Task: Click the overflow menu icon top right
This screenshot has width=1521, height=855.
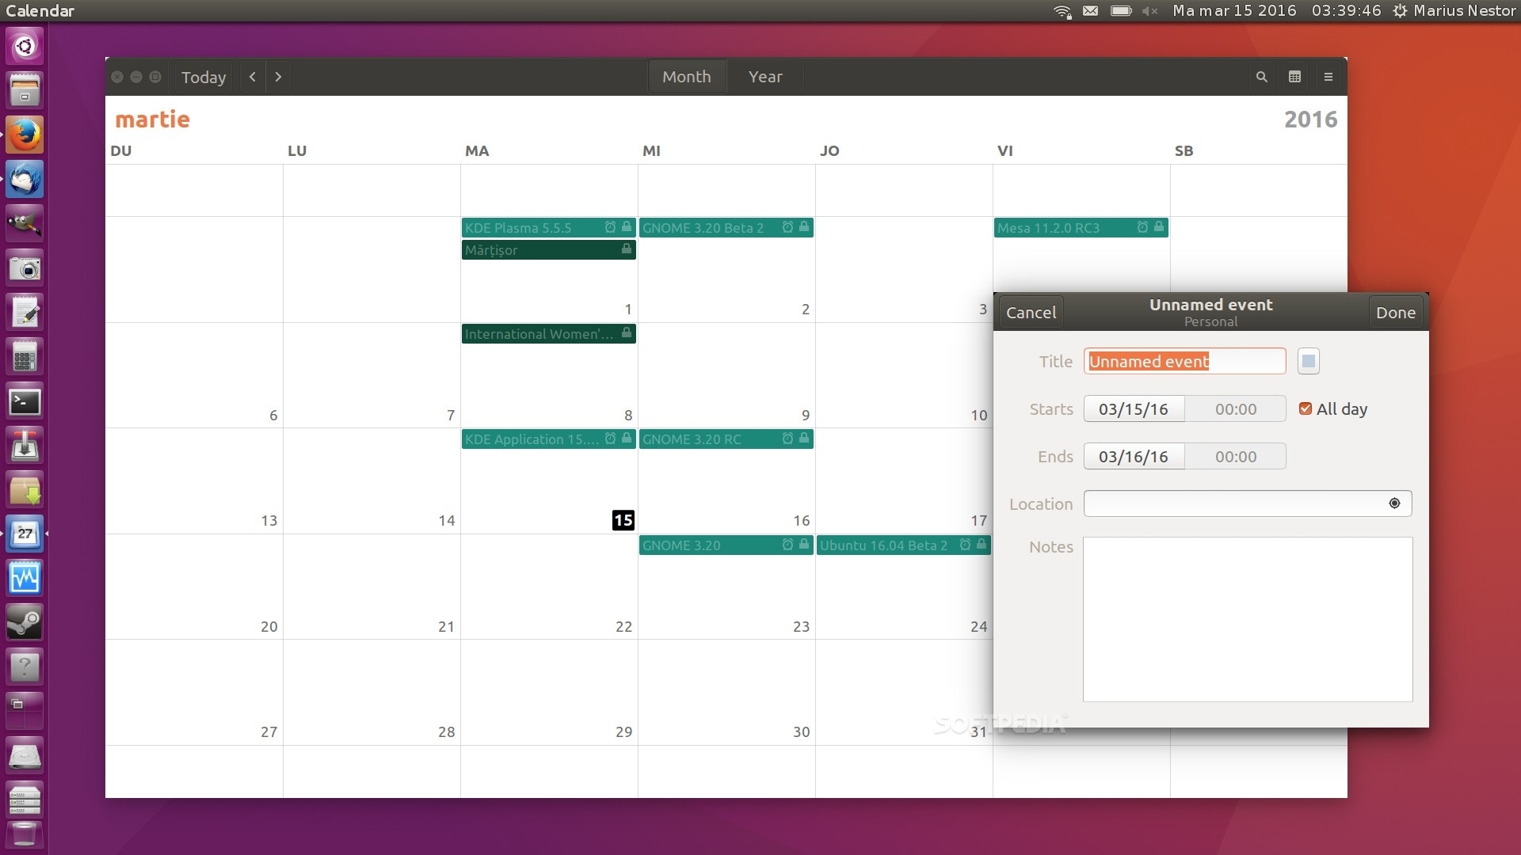Action: pos(1328,76)
